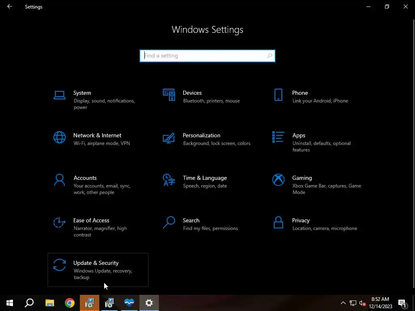Open the Network & Internet globe icon

[59, 137]
